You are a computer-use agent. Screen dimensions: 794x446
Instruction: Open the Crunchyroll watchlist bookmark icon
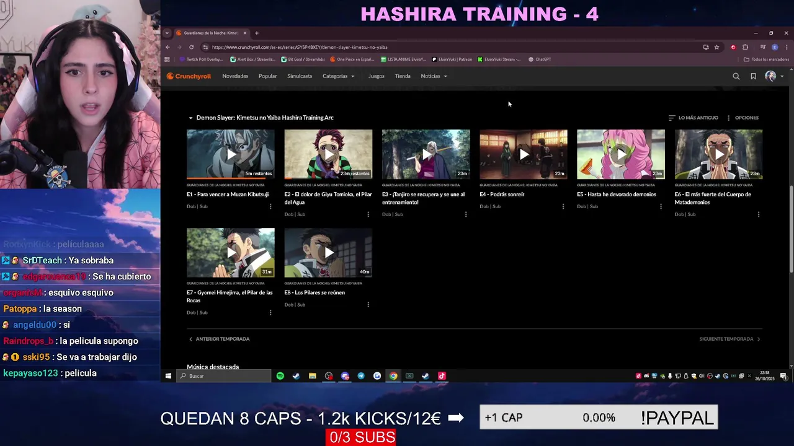pos(753,76)
